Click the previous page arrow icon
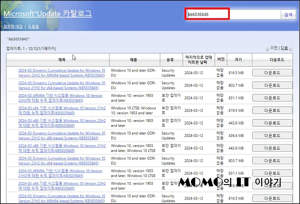This screenshot has width=300, height=204. (267, 49)
